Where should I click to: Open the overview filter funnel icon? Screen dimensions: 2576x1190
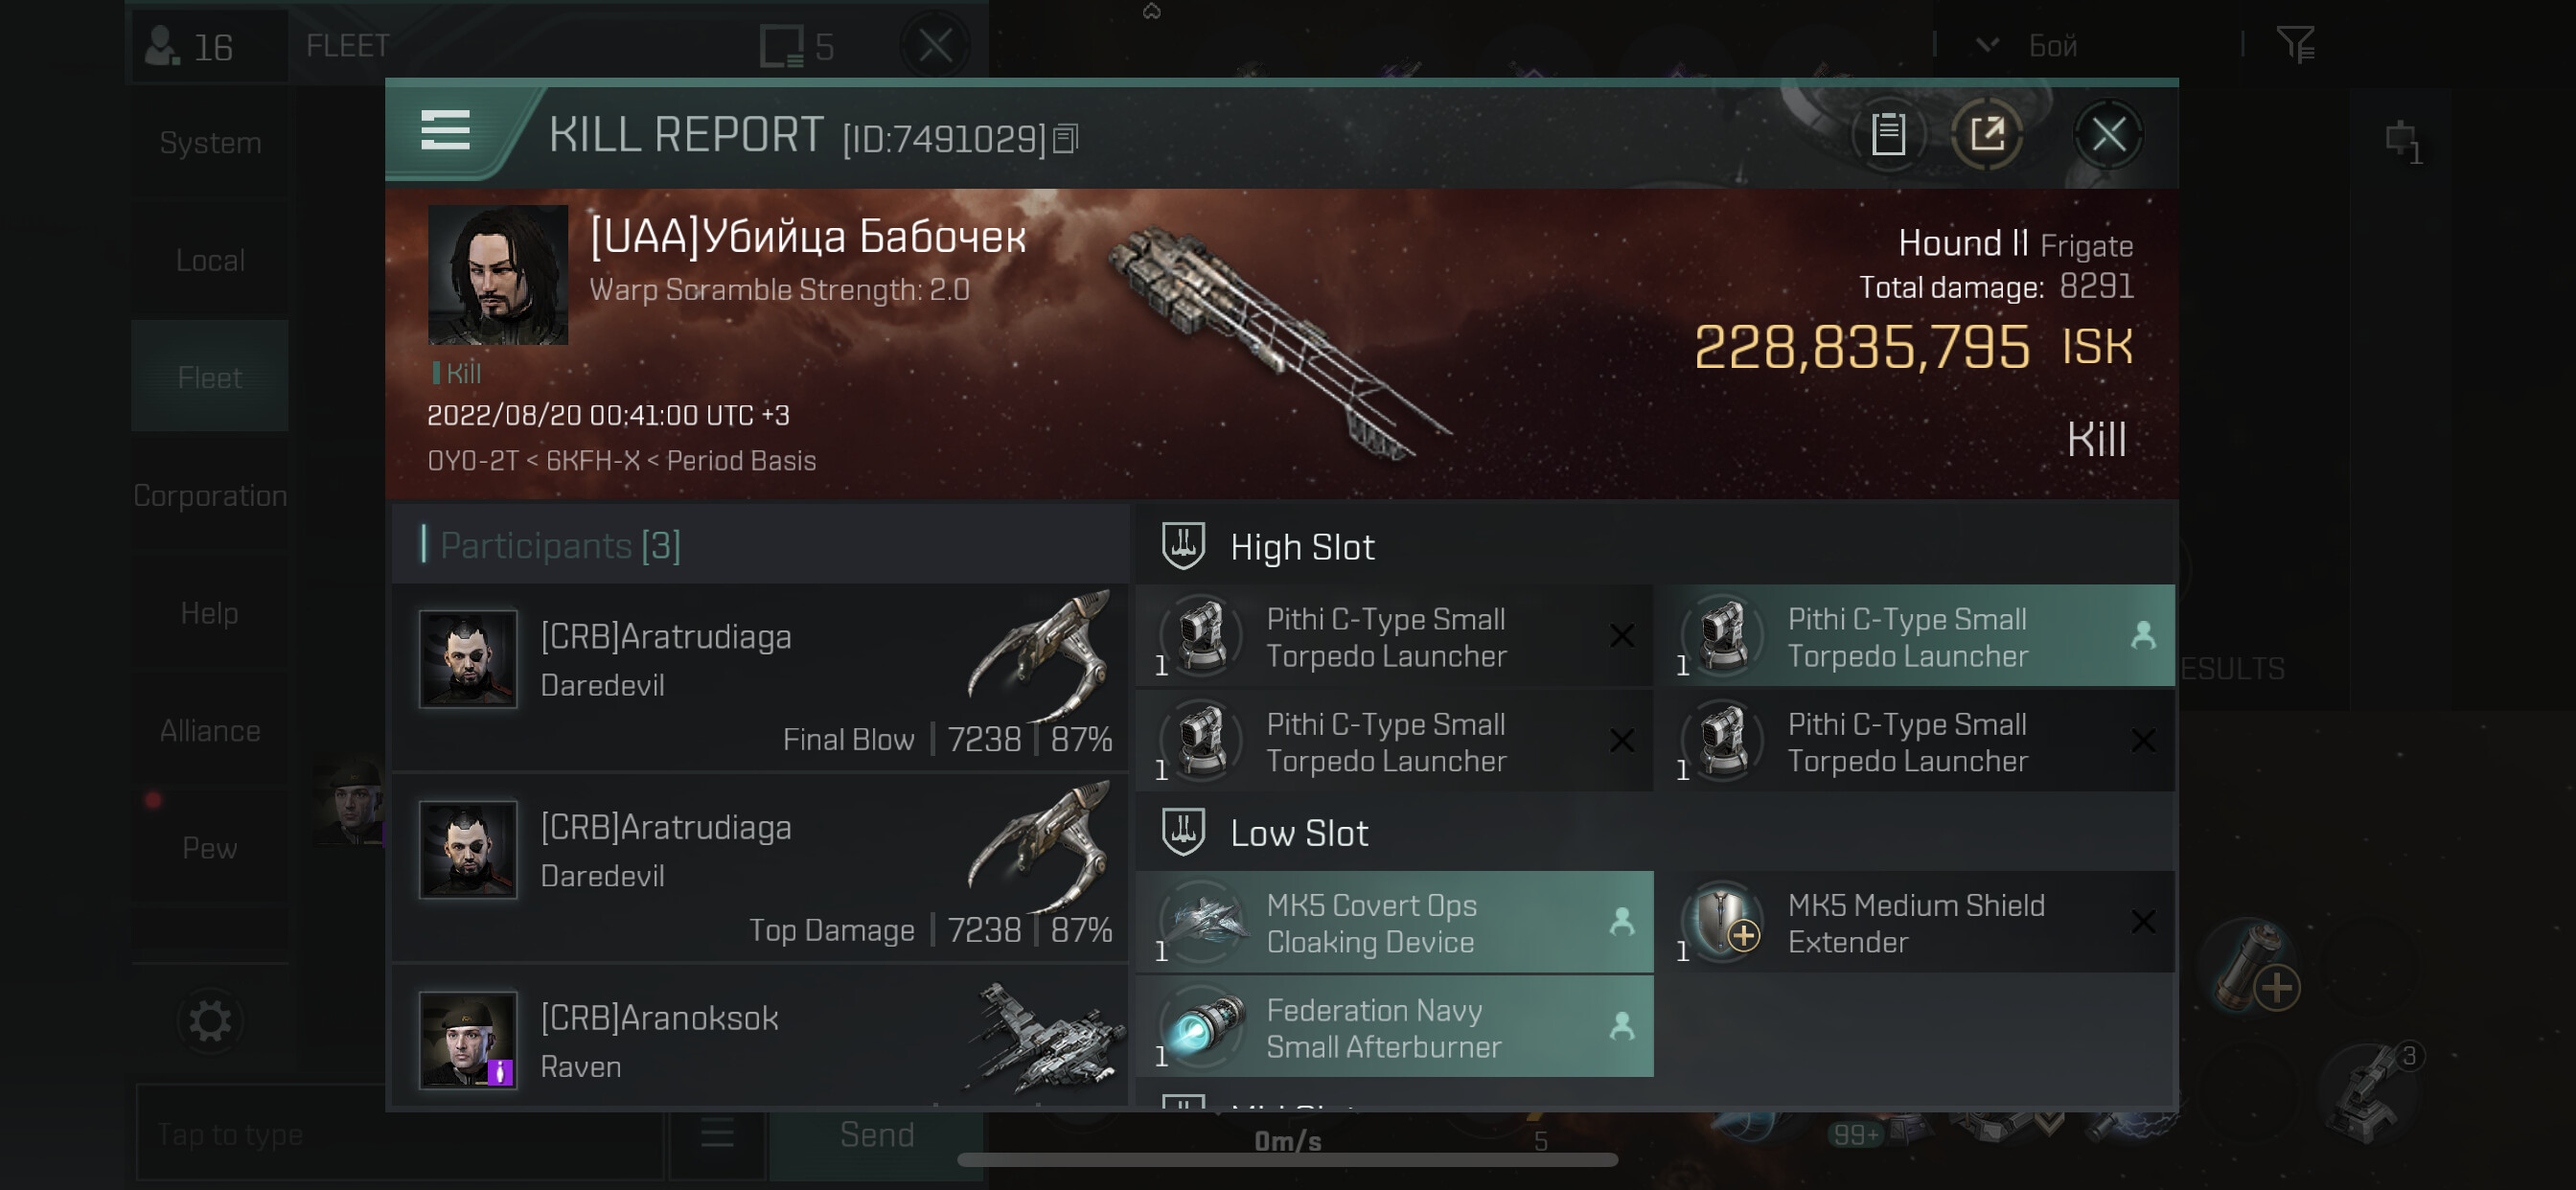[2295, 44]
